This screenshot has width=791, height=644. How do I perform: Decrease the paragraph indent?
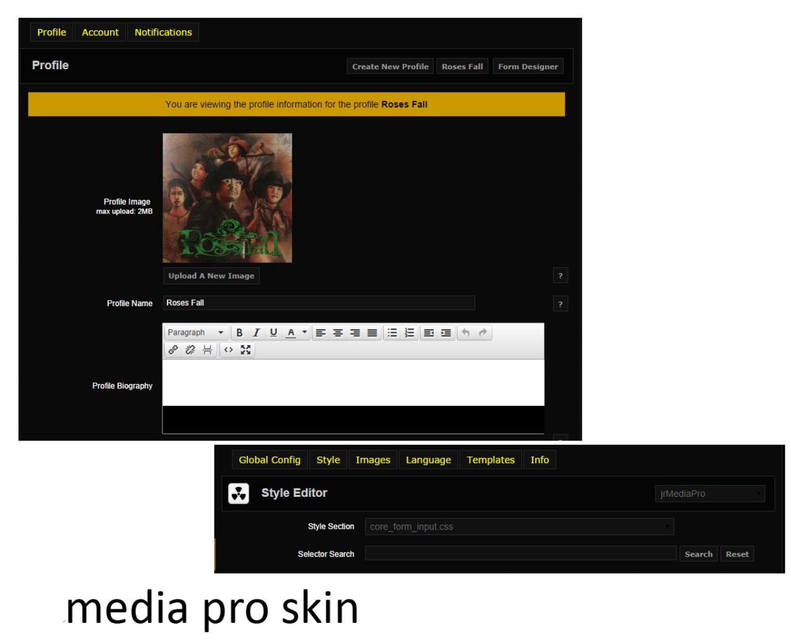(429, 333)
